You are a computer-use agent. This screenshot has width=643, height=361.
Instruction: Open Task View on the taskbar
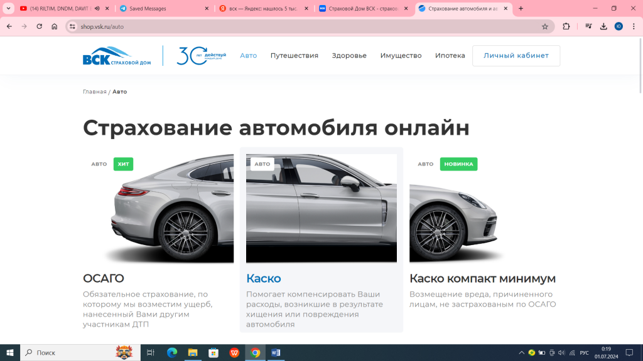151,352
